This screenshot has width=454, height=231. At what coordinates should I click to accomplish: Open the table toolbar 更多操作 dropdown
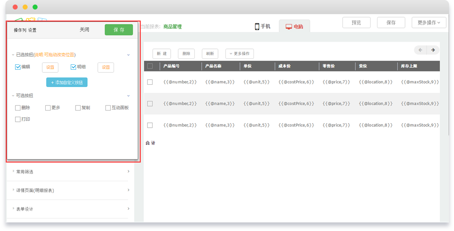click(x=239, y=53)
